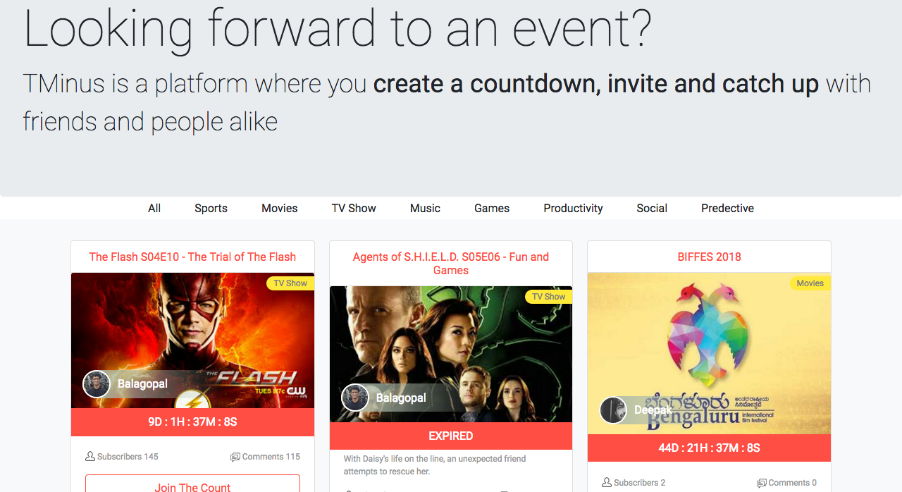Open The Flash S04E10 title link
The image size is (902, 492).
(x=192, y=257)
